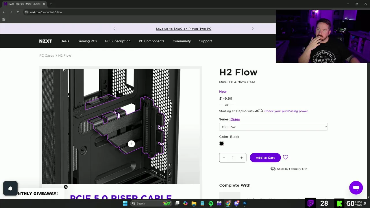Screen dimensions: 370x208
Task: Click the site info icon beside the URL
Action: click(x=26, y=12)
